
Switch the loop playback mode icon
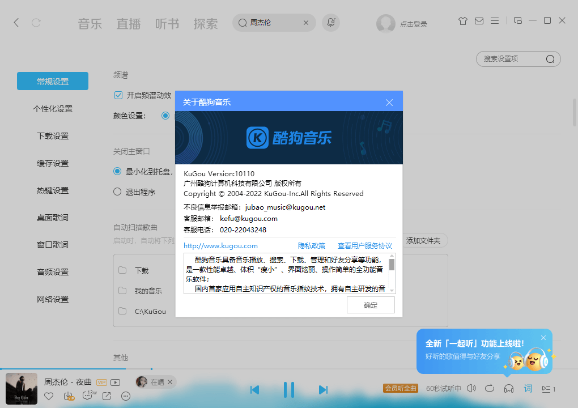(490, 389)
